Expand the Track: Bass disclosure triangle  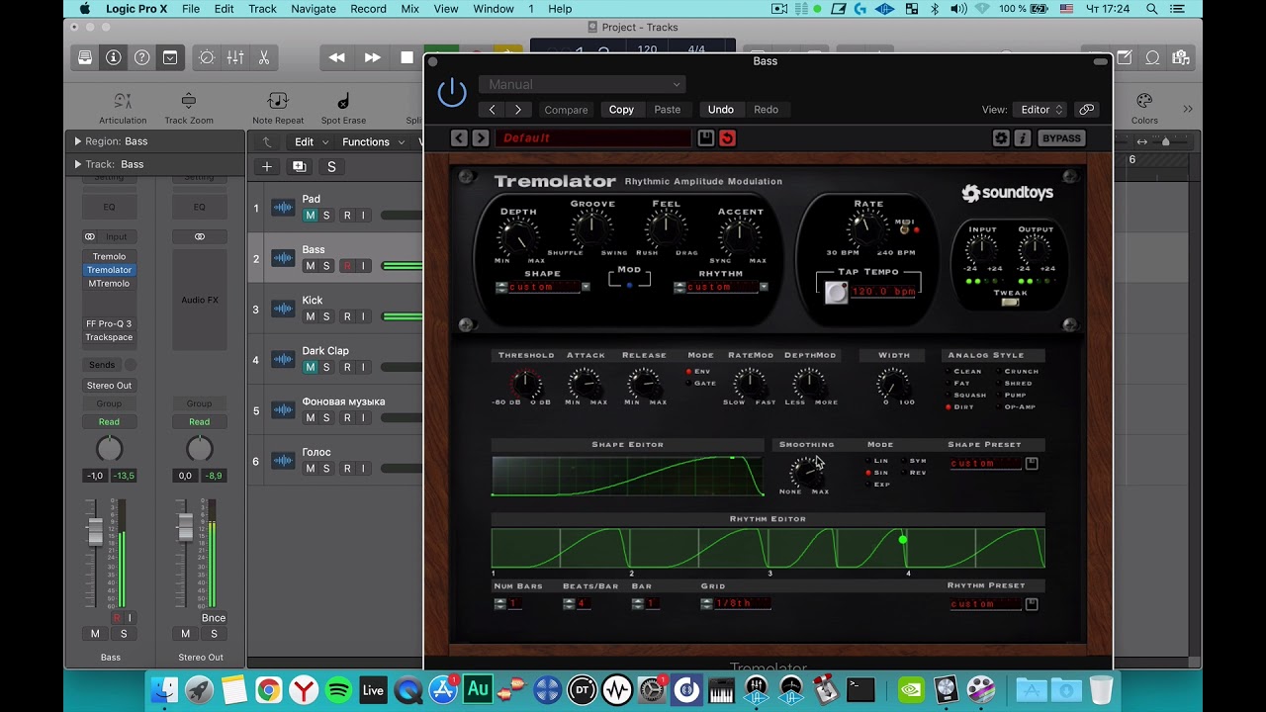(78, 164)
